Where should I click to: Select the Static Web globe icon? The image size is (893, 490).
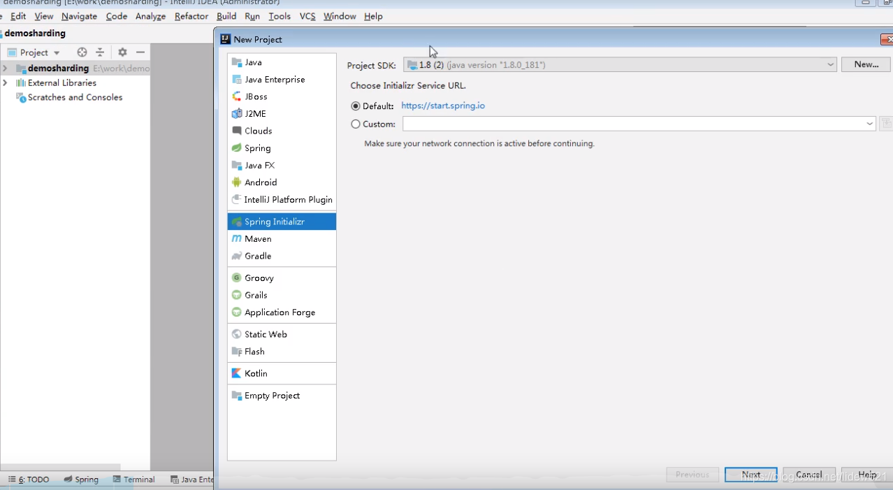[x=236, y=334]
